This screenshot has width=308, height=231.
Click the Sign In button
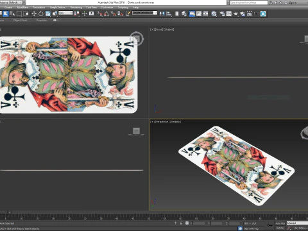[x=292, y=3]
